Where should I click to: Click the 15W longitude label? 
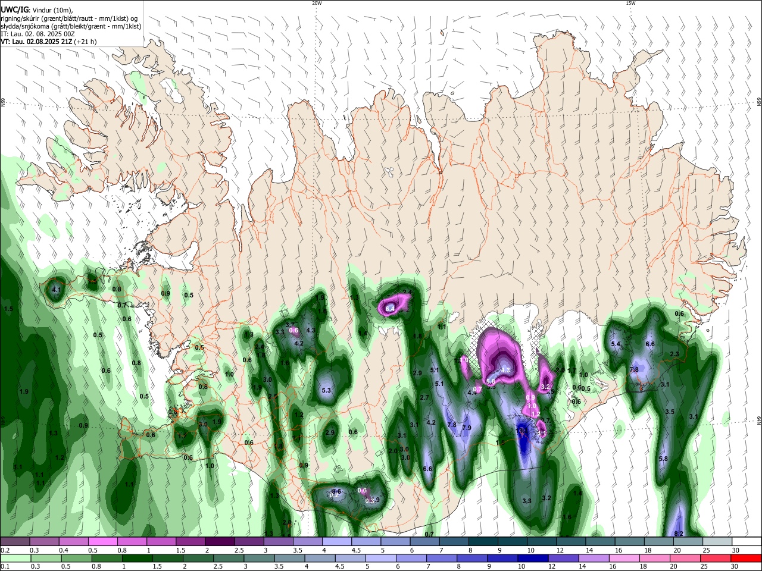click(x=630, y=3)
